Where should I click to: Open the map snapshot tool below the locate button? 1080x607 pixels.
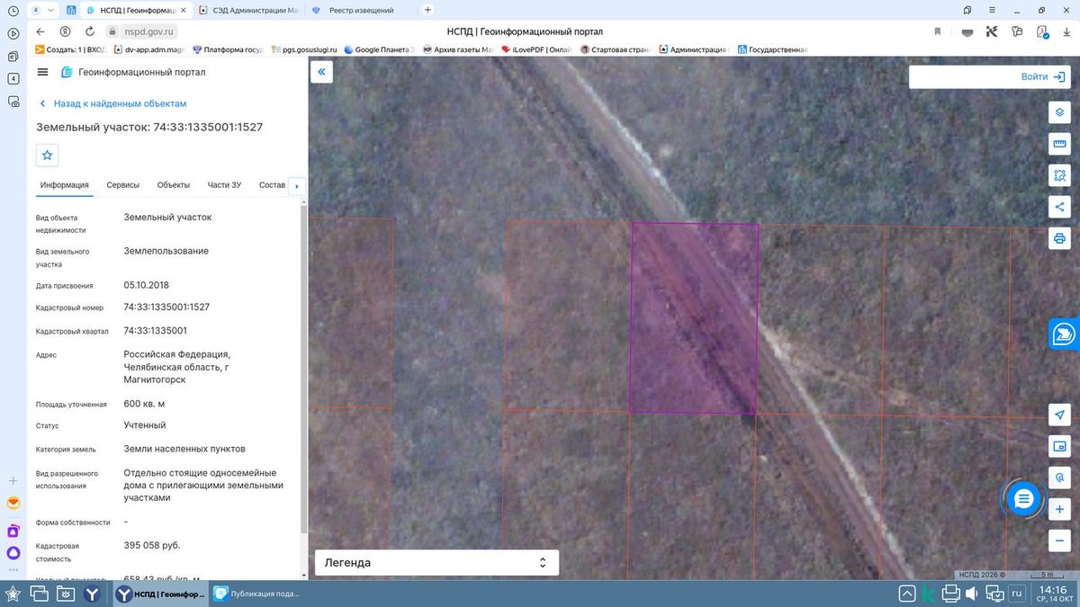point(1059,446)
